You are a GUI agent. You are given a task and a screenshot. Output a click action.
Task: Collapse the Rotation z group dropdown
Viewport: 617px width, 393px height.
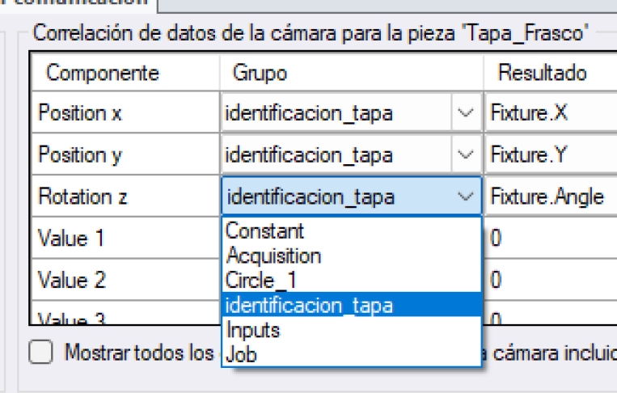(465, 196)
